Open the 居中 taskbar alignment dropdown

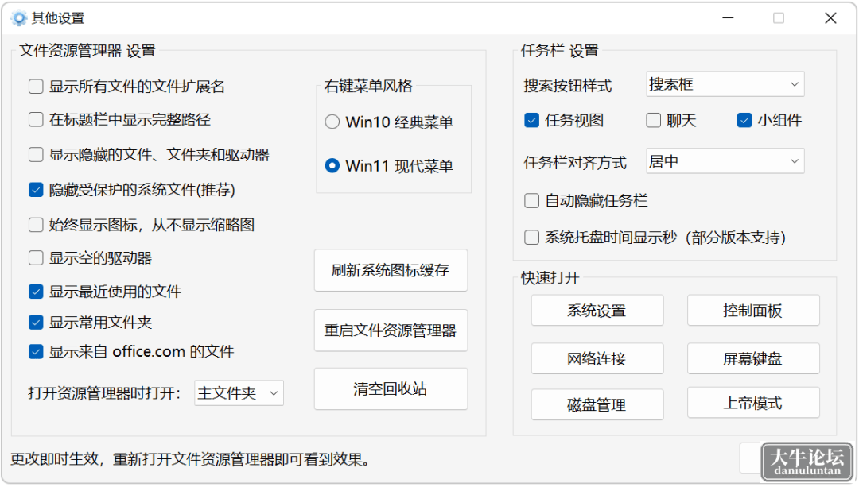coord(725,160)
